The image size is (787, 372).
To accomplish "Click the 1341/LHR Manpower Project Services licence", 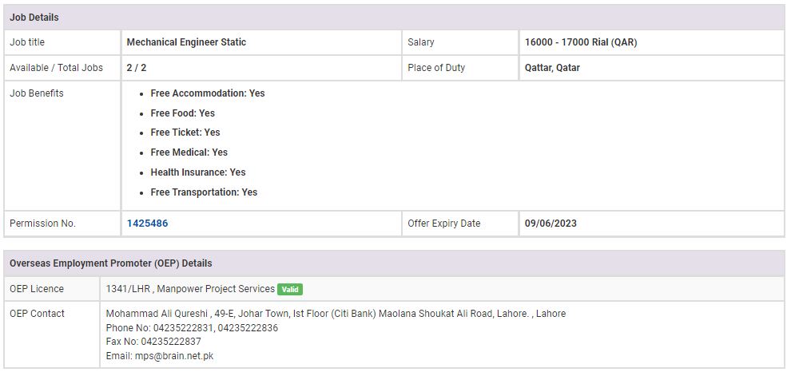I will pyautogui.click(x=190, y=289).
